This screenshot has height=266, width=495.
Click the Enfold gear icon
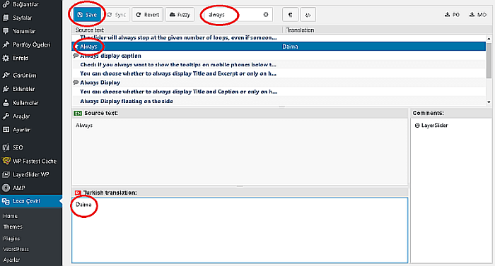click(6, 58)
